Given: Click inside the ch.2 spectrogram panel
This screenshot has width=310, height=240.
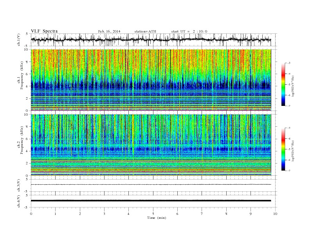Looking at the screenshot, I should click(151, 145).
